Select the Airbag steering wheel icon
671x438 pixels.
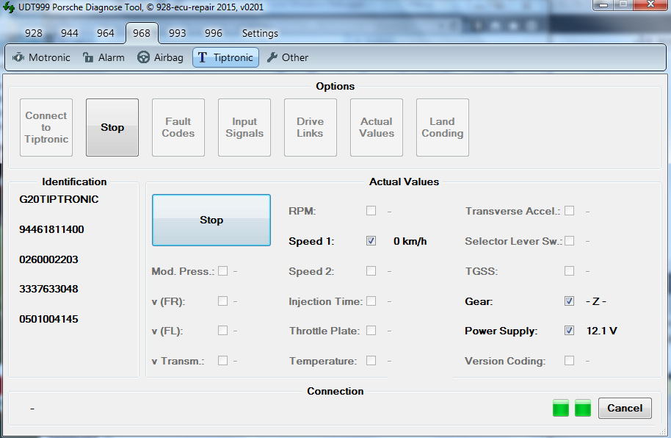pos(144,57)
